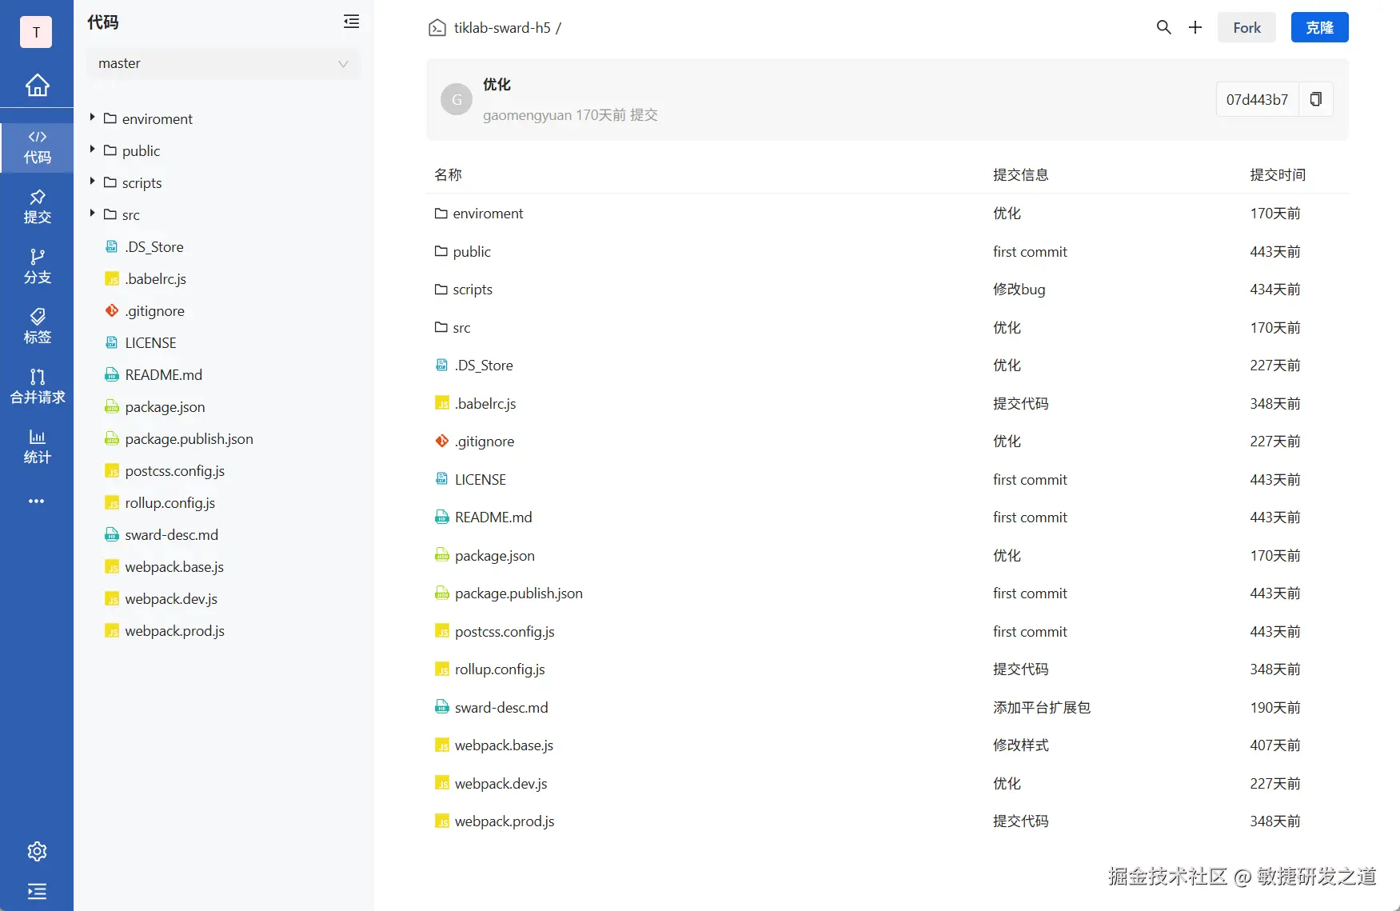Viewport: 1400px width, 911px height.
Task: Navigate to tiklab-sward-h5 repository root breadcrumb
Action: (501, 27)
